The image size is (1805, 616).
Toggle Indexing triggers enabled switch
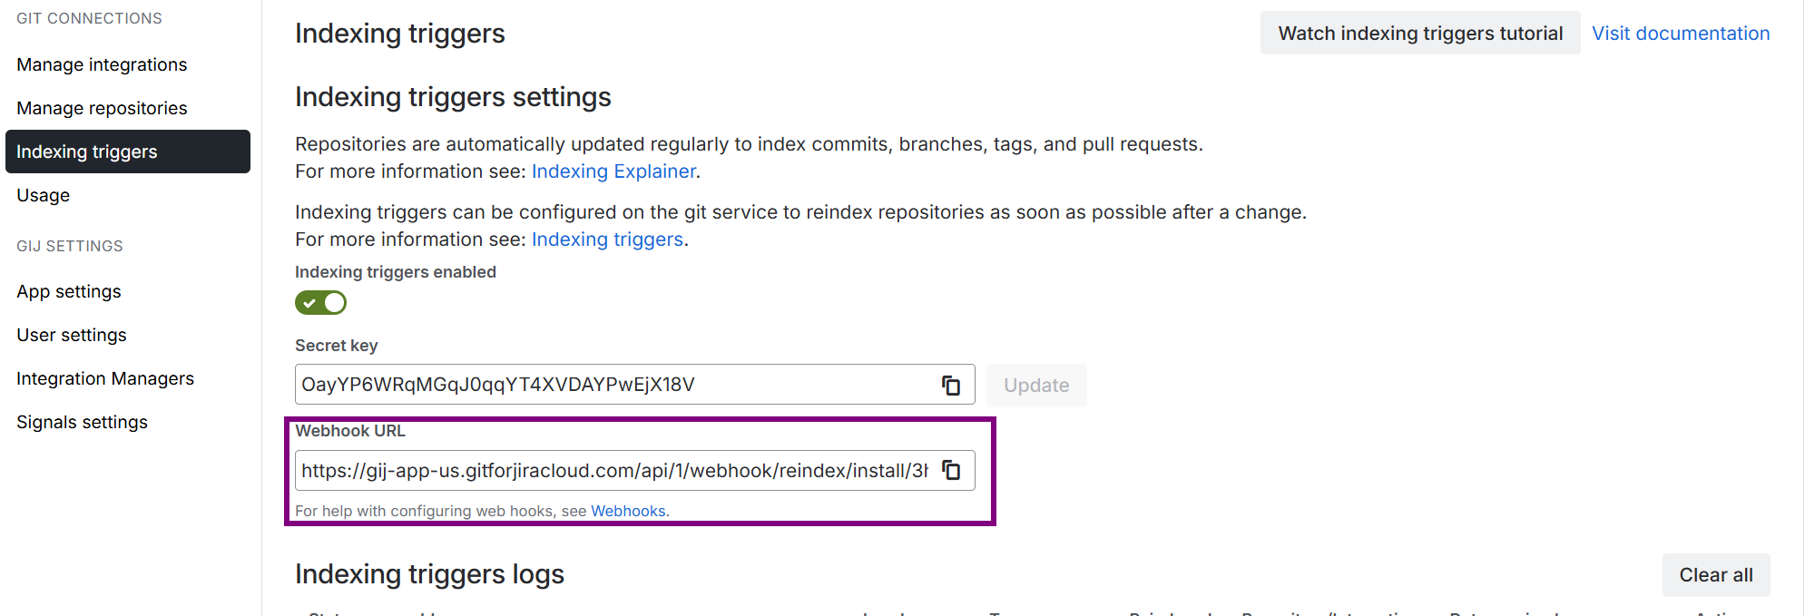pos(320,303)
